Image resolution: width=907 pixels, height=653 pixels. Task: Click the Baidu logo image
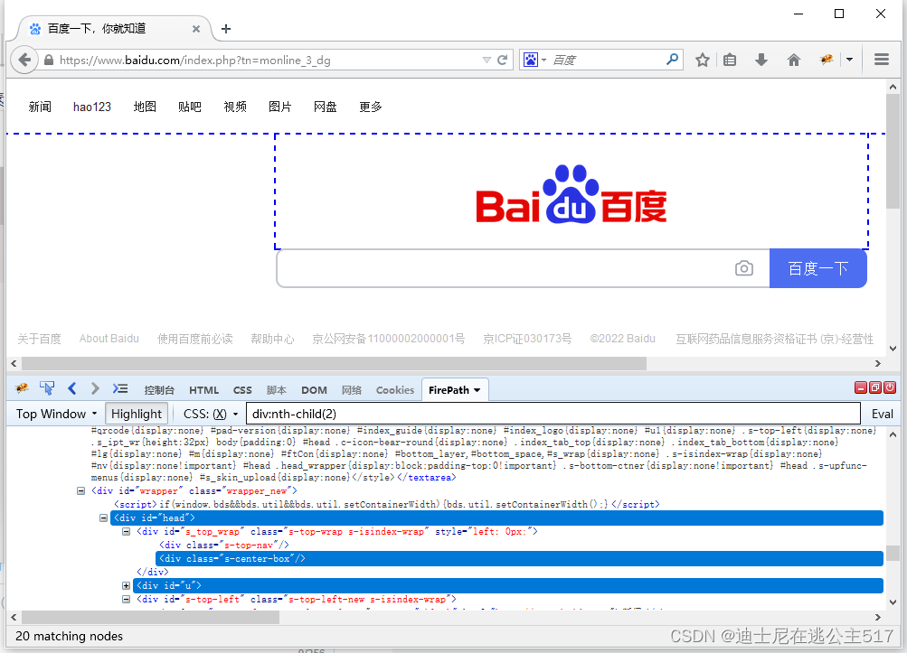571,194
